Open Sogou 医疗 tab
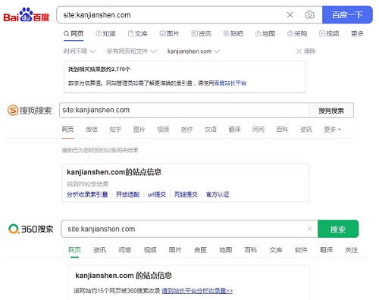379x300 pixels. point(186,130)
